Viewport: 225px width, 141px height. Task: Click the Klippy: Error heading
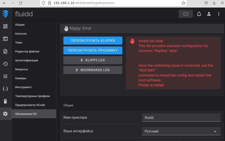(80, 28)
